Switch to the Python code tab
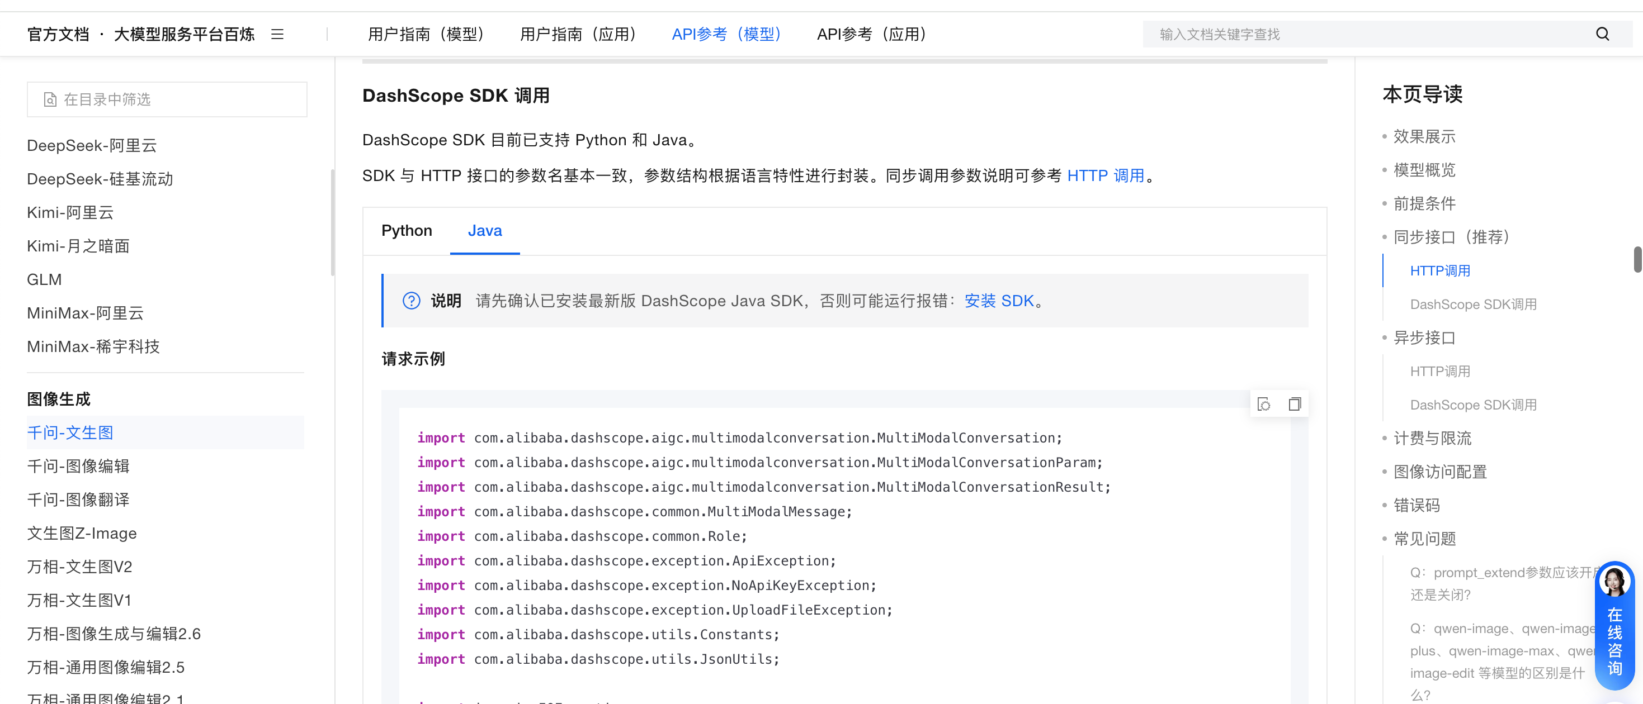Image resolution: width=1643 pixels, height=704 pixels. pos(407,231)
